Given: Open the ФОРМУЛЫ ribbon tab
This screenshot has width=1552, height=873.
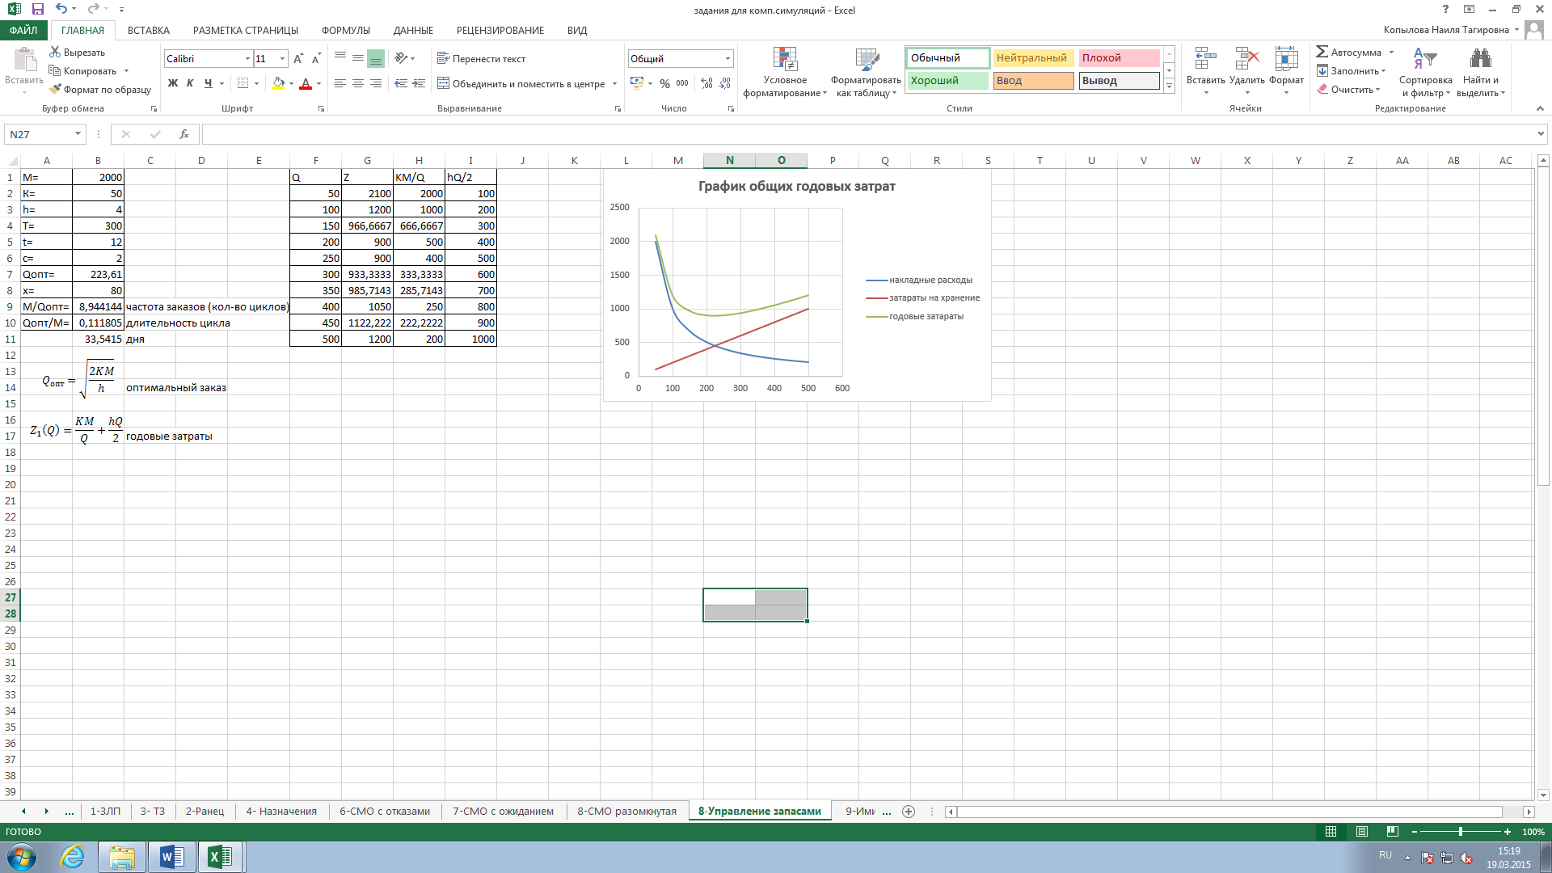Looking at the screenshot, I should point(346,30).
